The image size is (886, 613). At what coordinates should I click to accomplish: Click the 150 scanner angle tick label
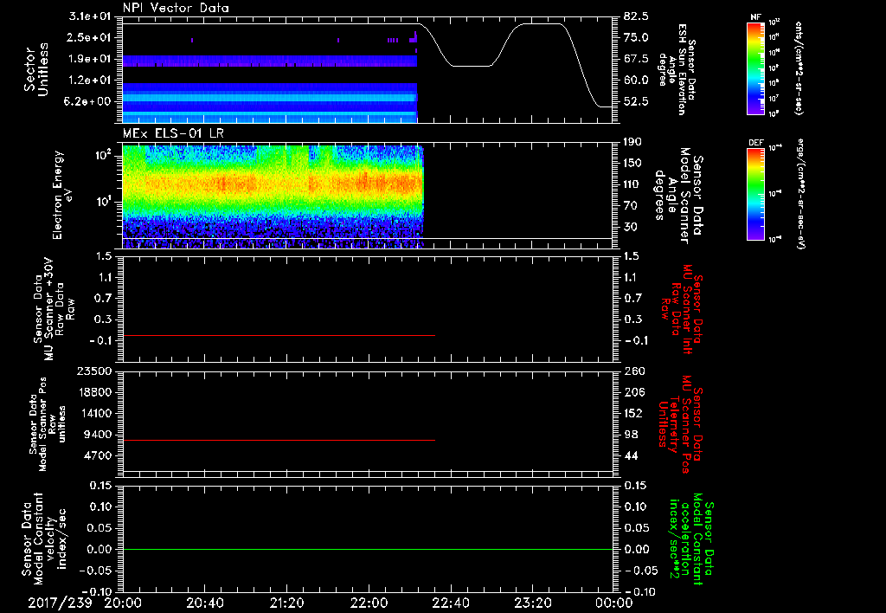point(634,163)
